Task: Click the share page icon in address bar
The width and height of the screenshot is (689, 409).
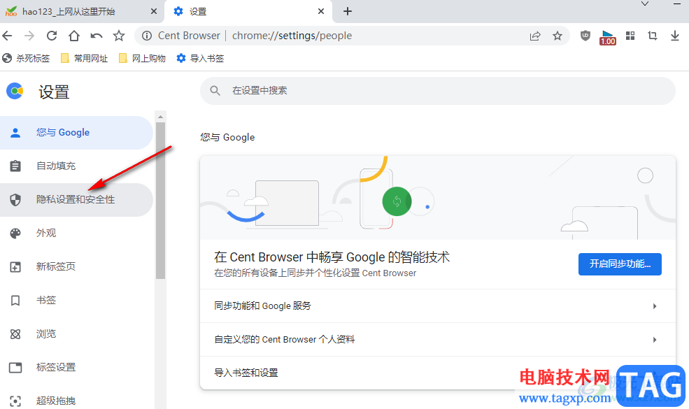Action: (535, 36)
